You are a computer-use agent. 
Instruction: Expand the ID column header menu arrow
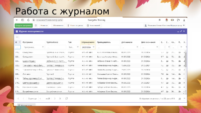20,42
